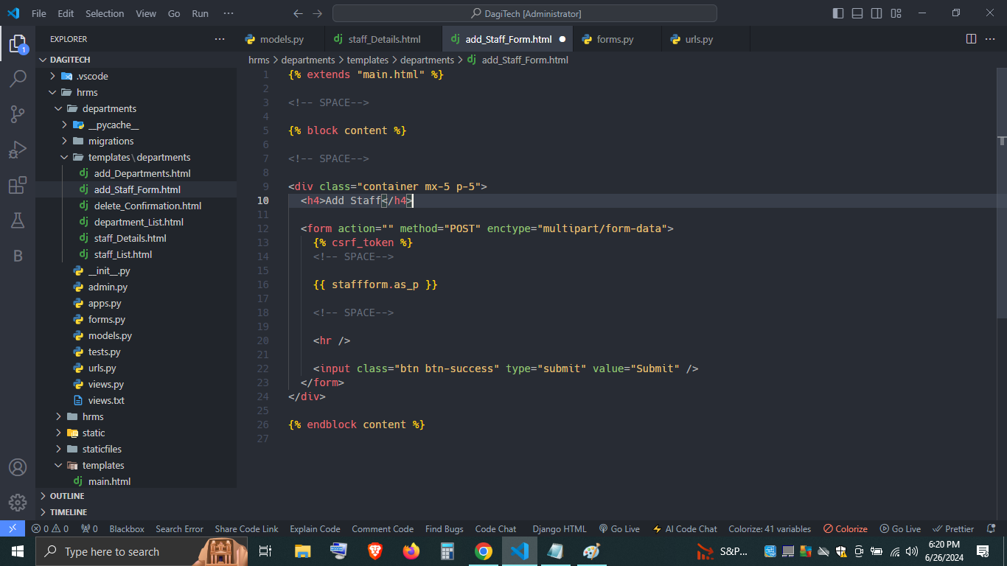Open the Selection menu
This screenshot has height=566, width=1007.
(x=105, y=13)
